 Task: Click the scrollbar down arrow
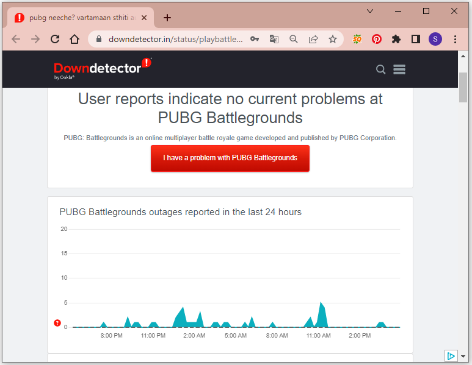(x=463, y=356)
